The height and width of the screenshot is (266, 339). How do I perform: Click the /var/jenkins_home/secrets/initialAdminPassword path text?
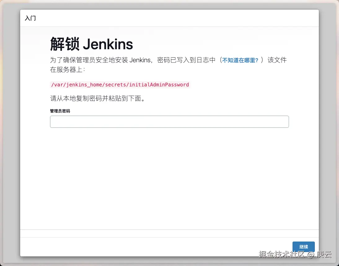coord(120,85)
